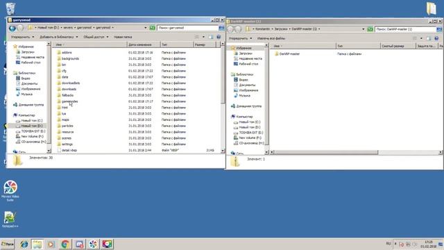
Task: Select detail.vbsp file in garrysmod window
Action: click(x=67, y=150)
